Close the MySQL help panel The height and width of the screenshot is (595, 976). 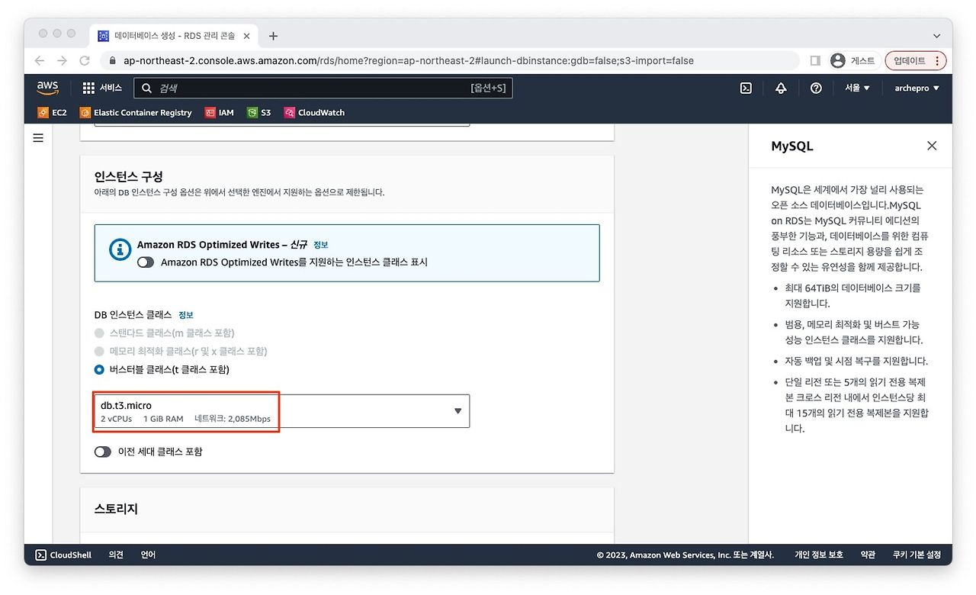(x=932, y=146)
